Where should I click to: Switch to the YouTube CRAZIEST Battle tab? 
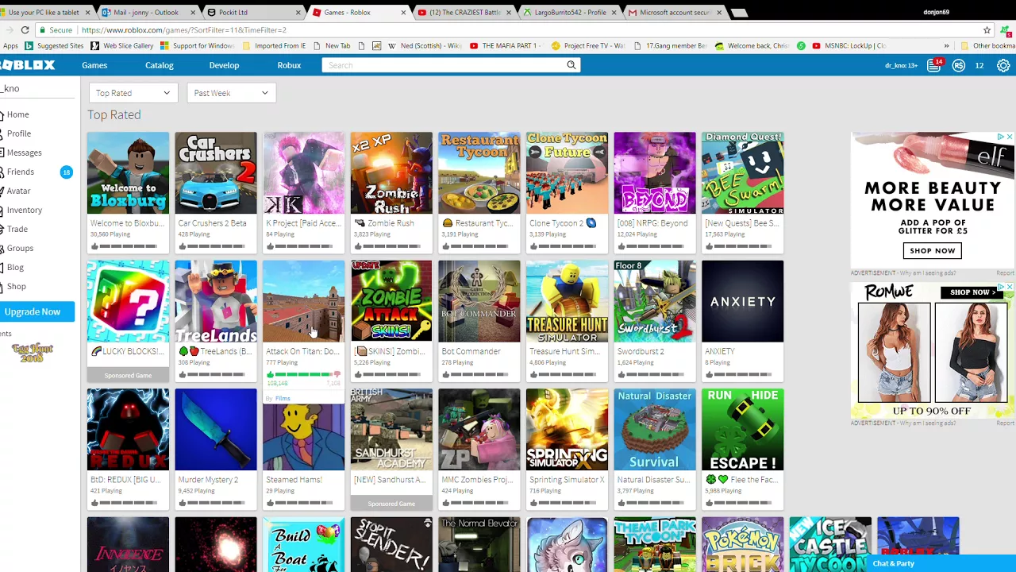click(464, 13)
